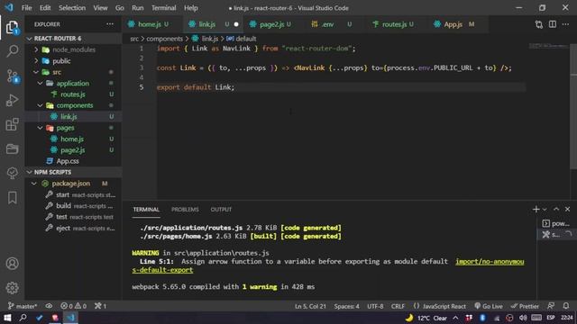Split the editor to the right
Viewport: 577px width, 324px height.
553,24
